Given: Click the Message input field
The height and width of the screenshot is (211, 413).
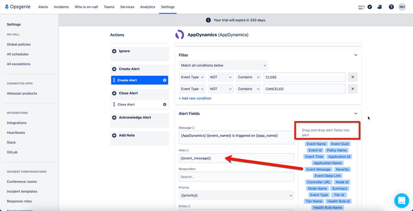Looking at the screenshot, I should point(236,138).
